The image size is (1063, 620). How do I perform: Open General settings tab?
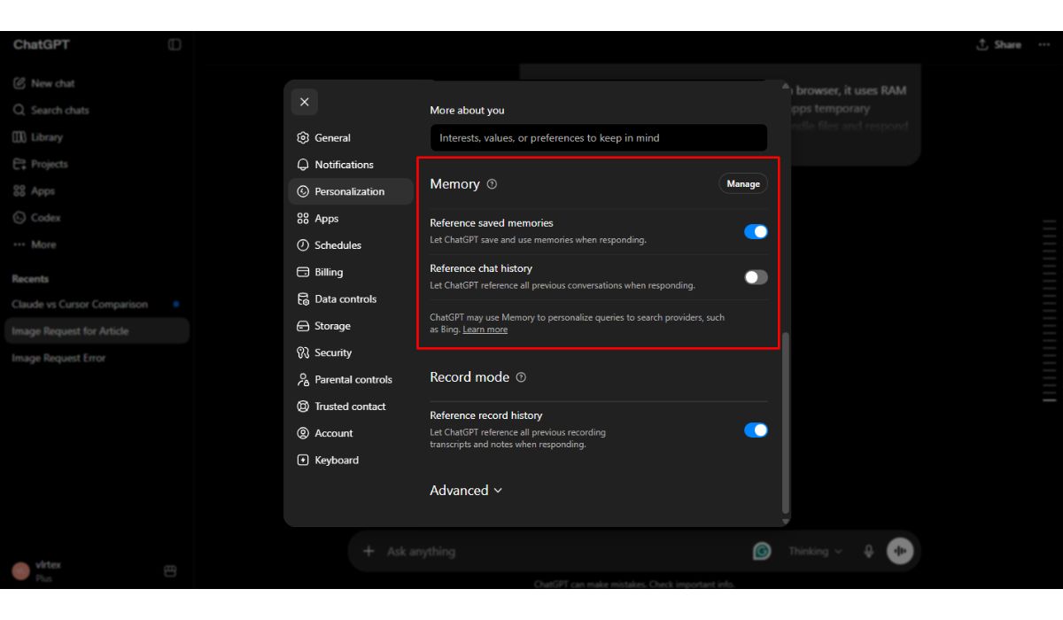coord(350,138)
